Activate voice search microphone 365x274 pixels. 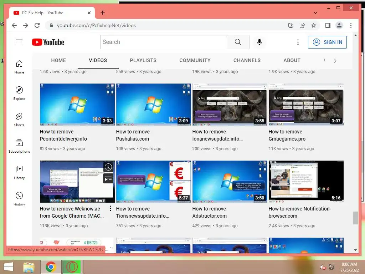tap(259, 42)
